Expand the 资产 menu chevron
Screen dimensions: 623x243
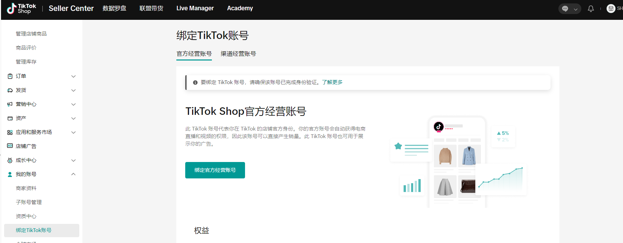73,118
